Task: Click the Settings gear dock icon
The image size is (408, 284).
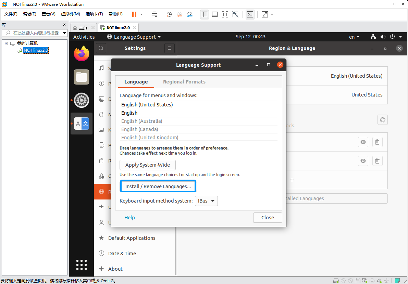Action: 82,100
